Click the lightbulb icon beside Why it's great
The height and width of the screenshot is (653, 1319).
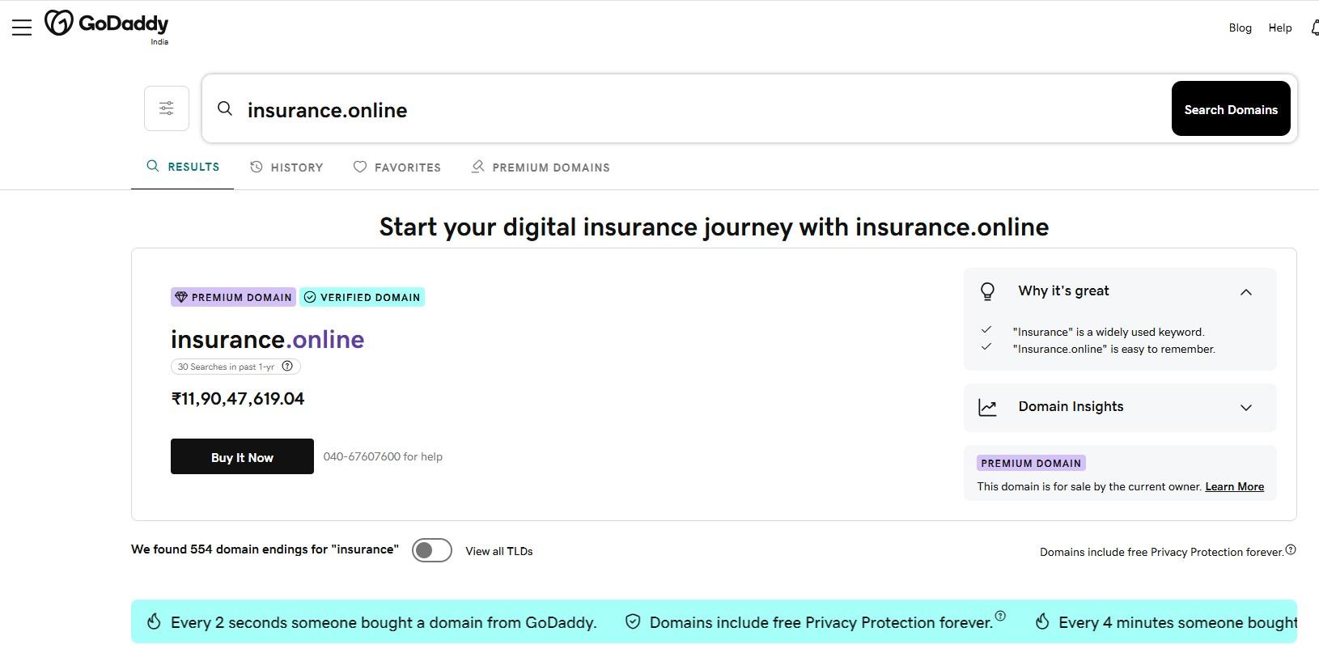987,291
